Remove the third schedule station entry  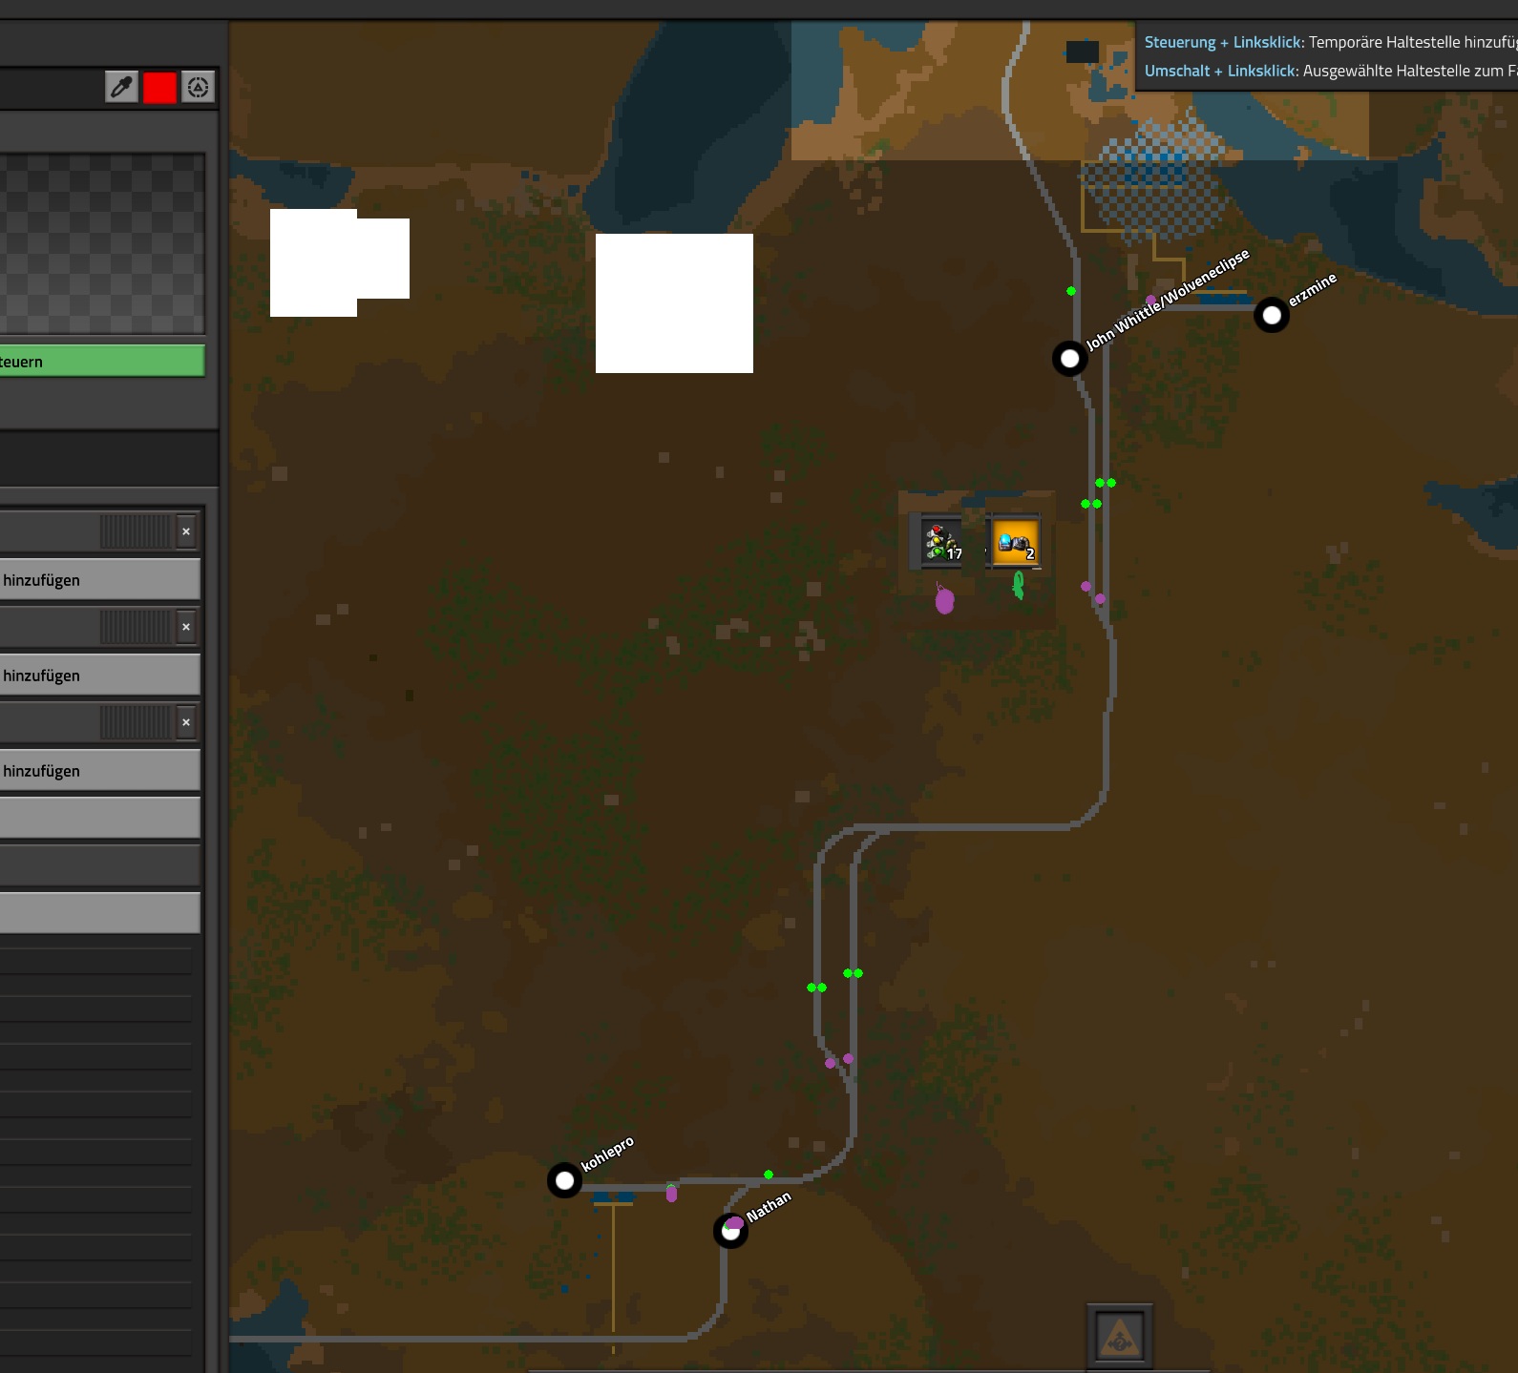pyautogui.click(x=186, y=722)
